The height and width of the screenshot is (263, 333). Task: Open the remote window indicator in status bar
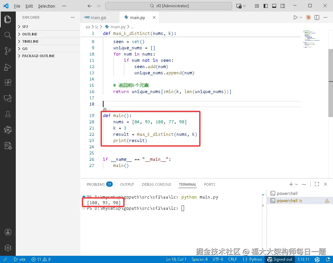5,259
